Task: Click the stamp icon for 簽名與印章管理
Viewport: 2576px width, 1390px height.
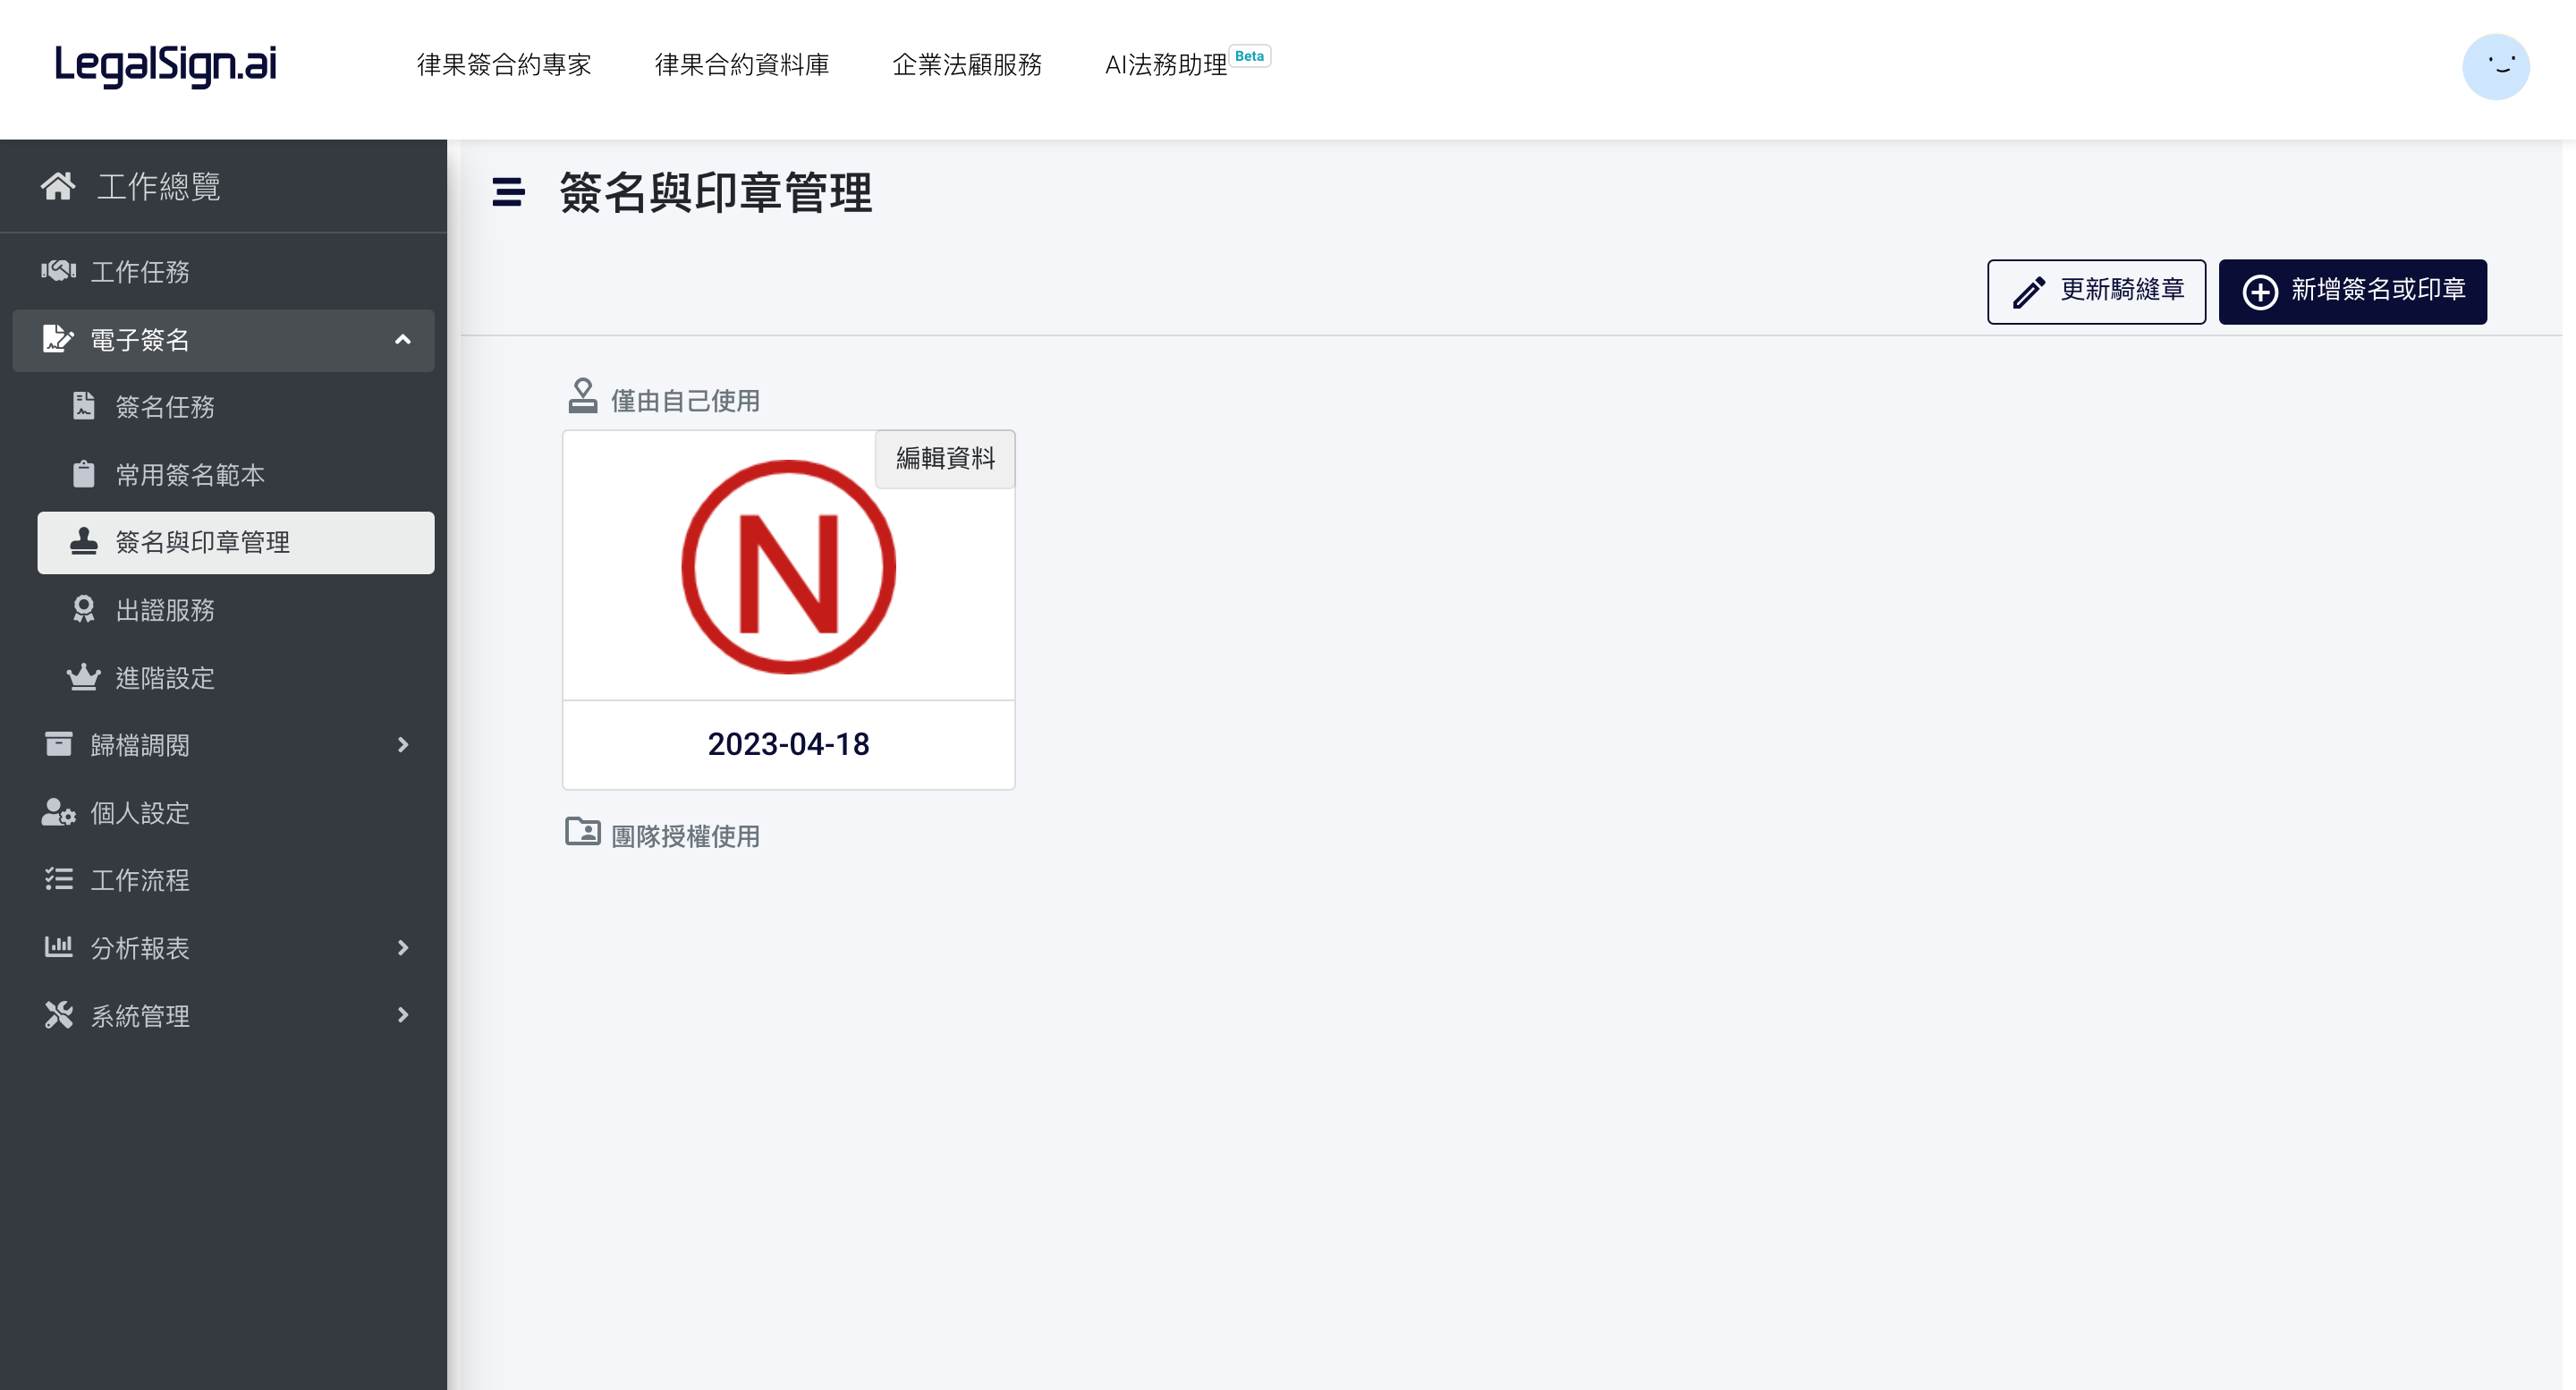Action: coord(84,542)
